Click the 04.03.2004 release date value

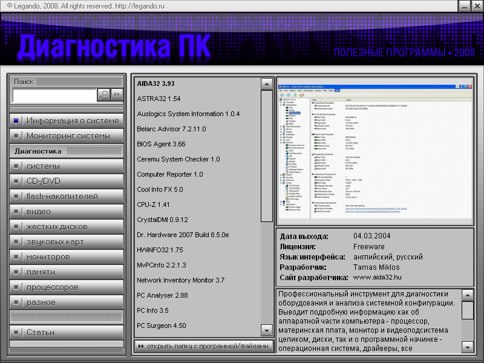pos(372,236)
